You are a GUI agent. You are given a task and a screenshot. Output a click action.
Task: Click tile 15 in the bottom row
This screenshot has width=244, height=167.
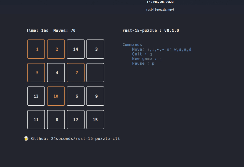(95, 120)
